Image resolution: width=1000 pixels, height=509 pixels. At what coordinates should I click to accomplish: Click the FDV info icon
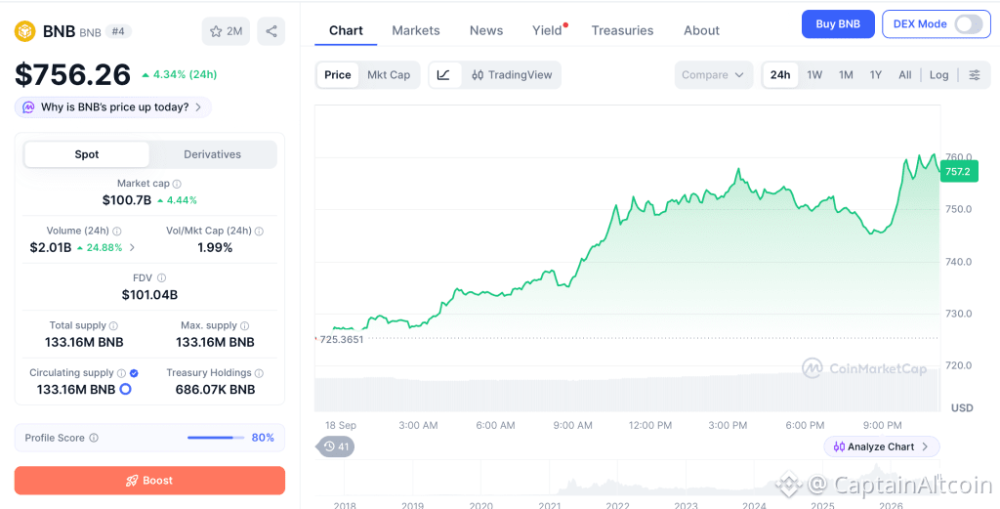tap(161, 278)
